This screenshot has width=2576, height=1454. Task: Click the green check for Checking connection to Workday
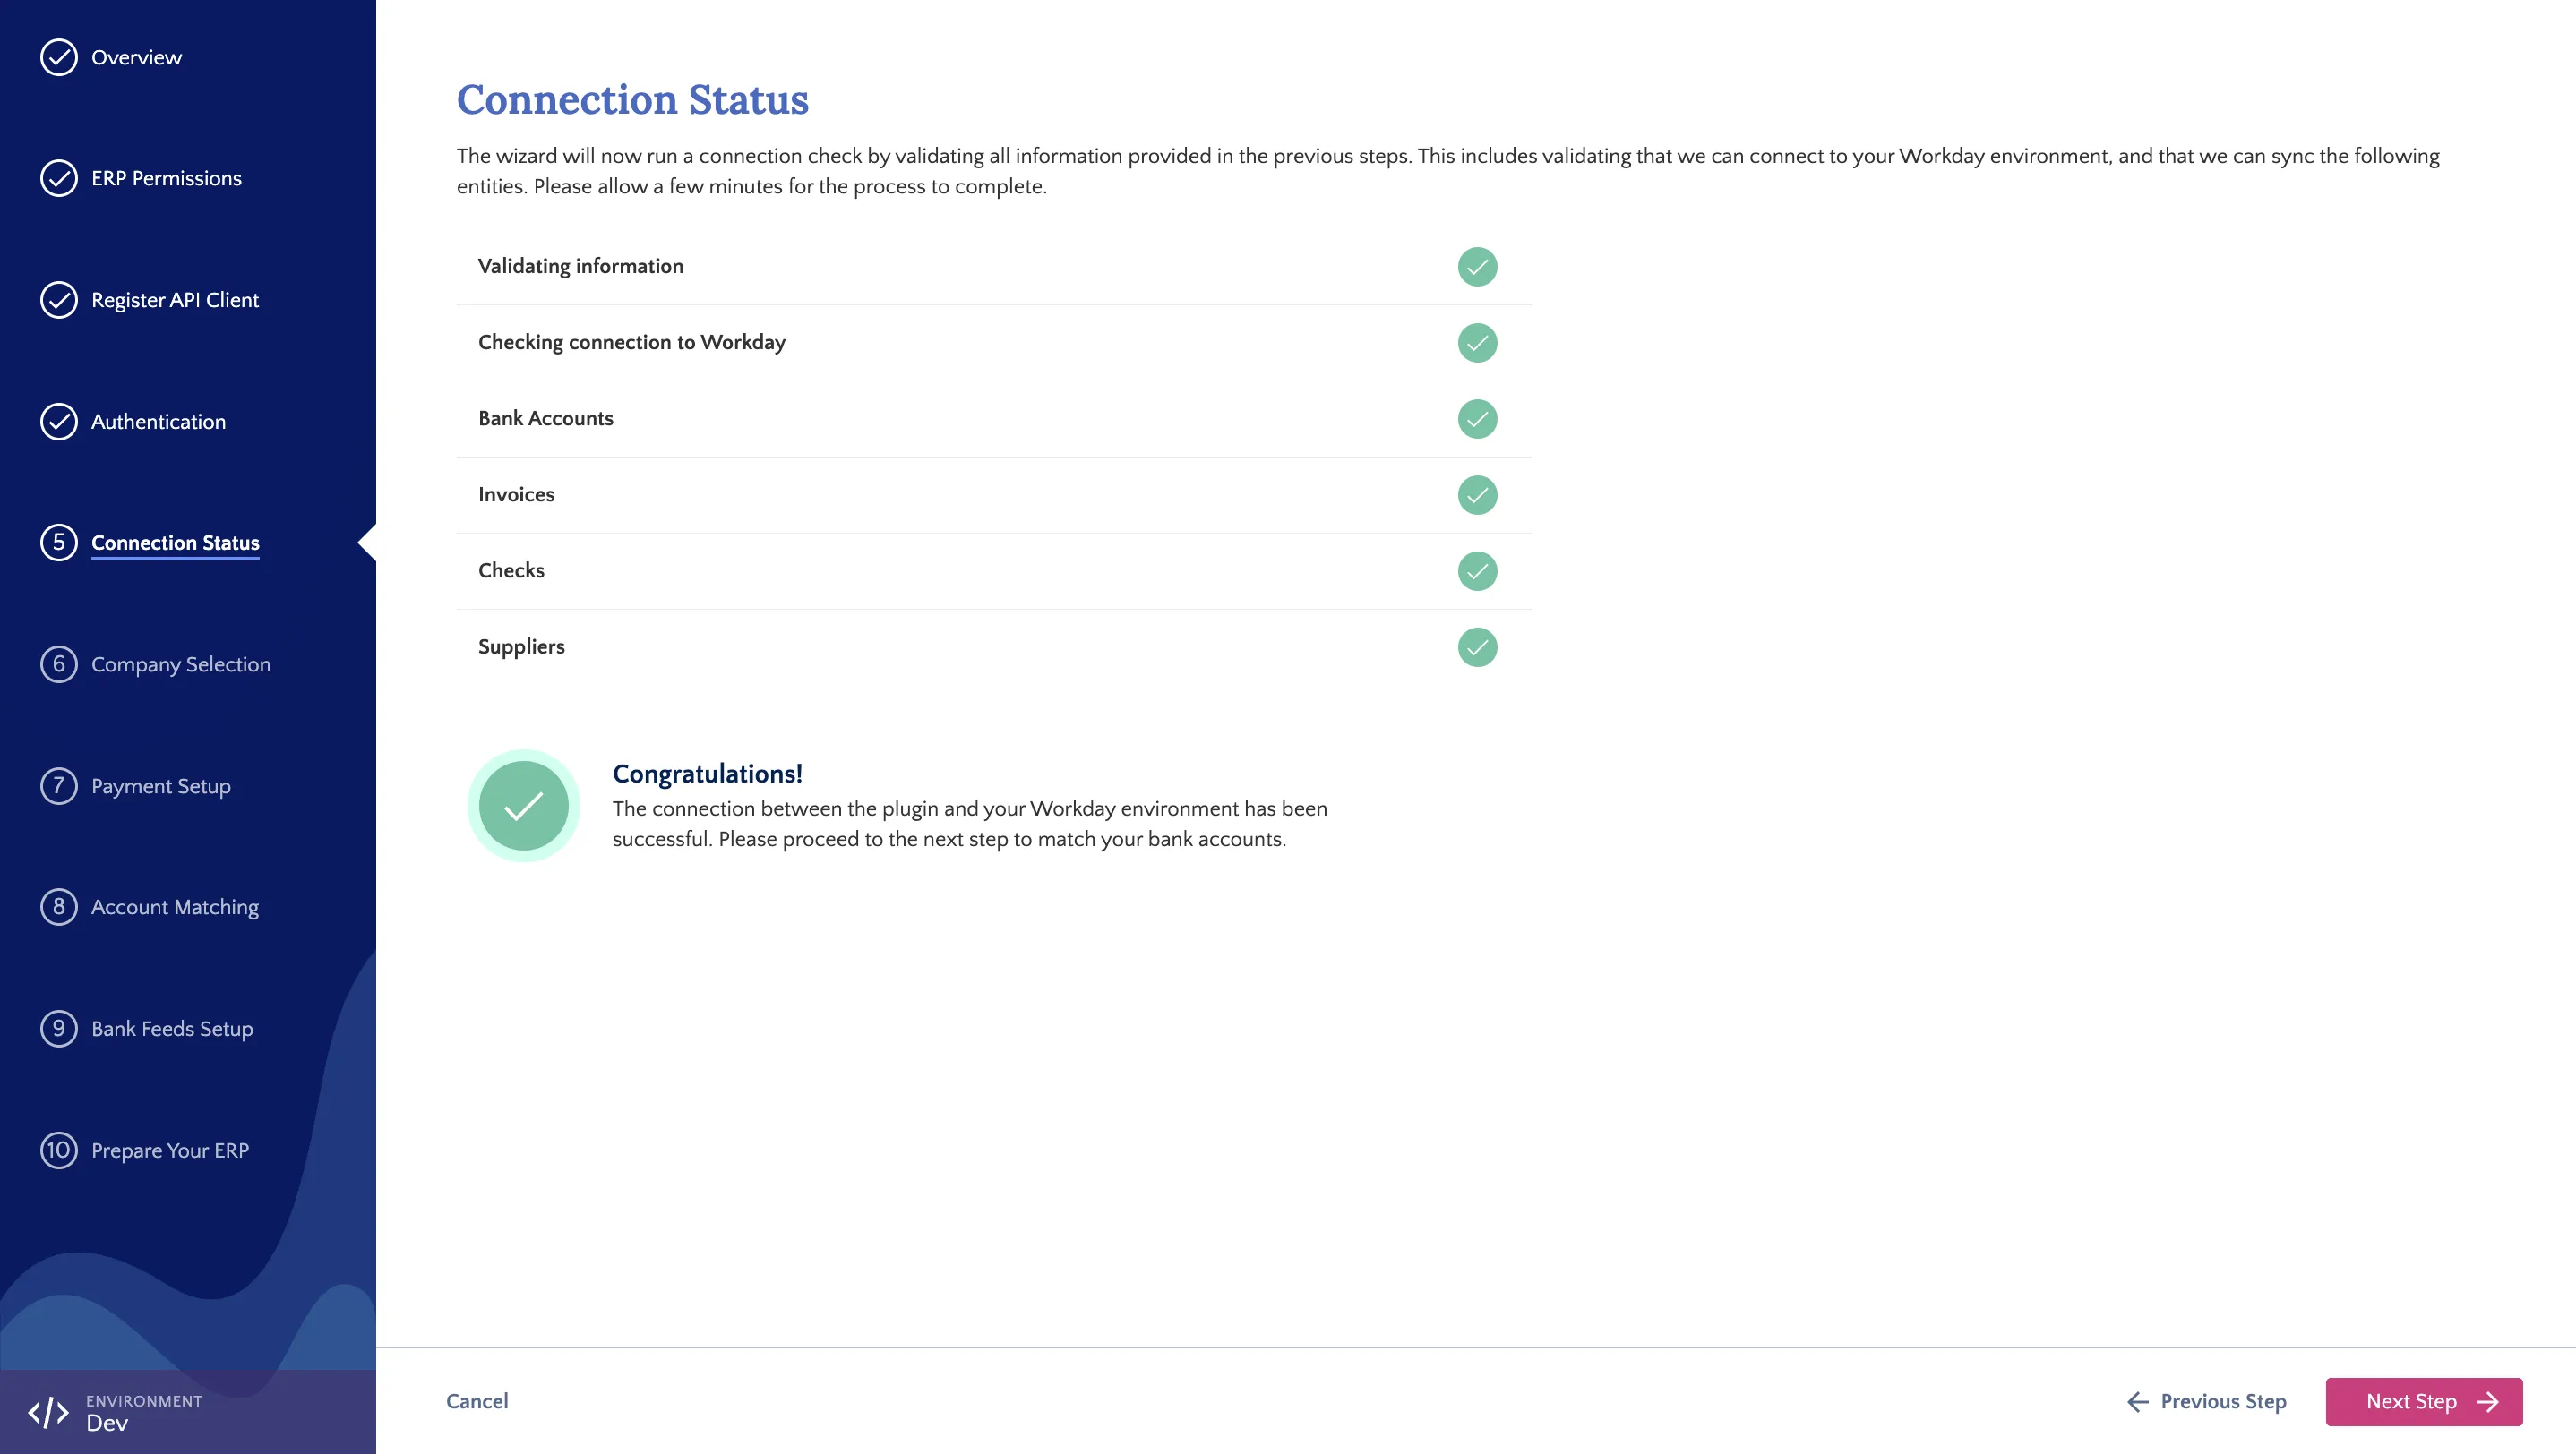[x=1477, y=343]
